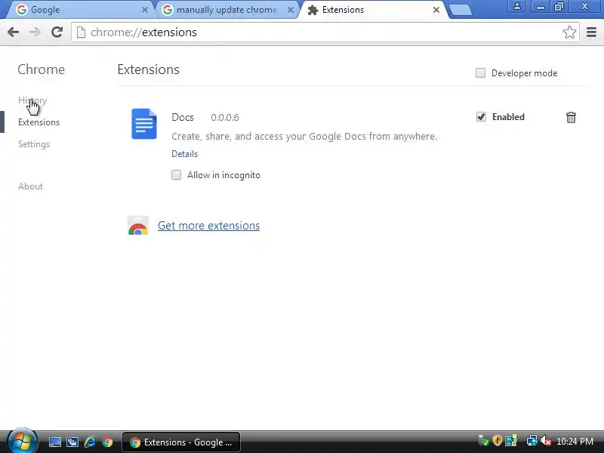Viewport: 604px width, 453px height.
Task: Select Extensions in the Chrome sidebar
Action: coord(39,122)
